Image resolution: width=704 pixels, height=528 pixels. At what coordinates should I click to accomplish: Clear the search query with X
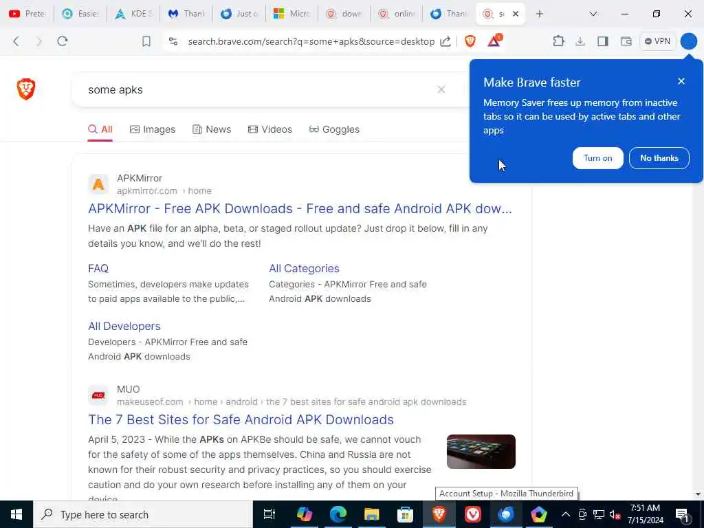[x=441, y=89]
